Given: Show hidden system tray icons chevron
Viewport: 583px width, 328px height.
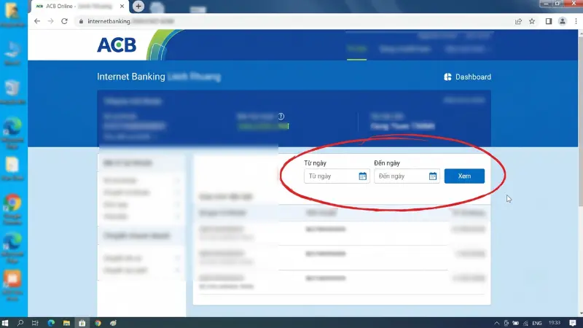Looking at the screenshot, I should pyautogui.click(x=497, y=323).
